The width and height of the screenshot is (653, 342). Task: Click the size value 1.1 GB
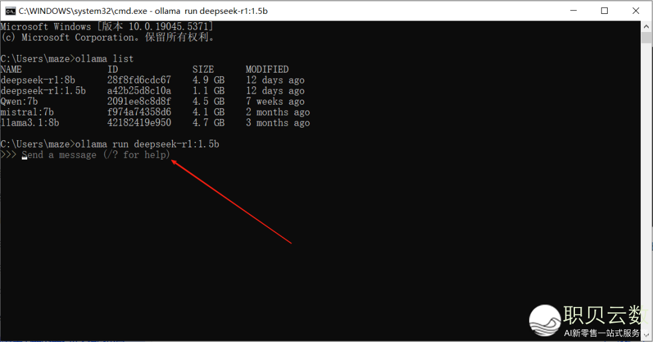coord(209,91)
